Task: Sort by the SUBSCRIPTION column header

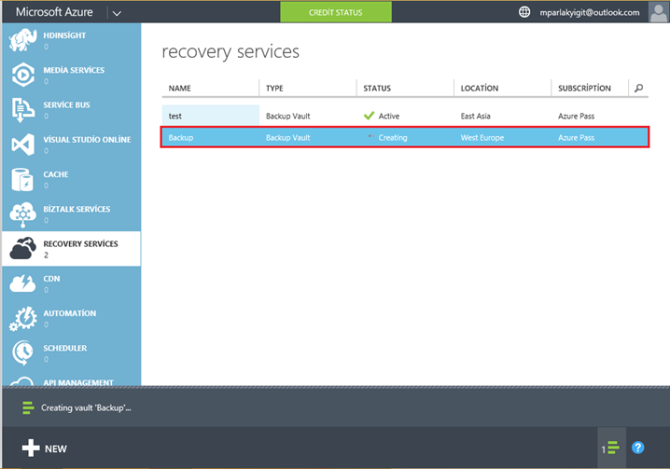Action: (x=584, y=88)
